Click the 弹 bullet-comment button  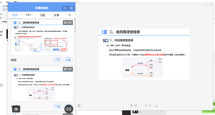coord(16,109)
